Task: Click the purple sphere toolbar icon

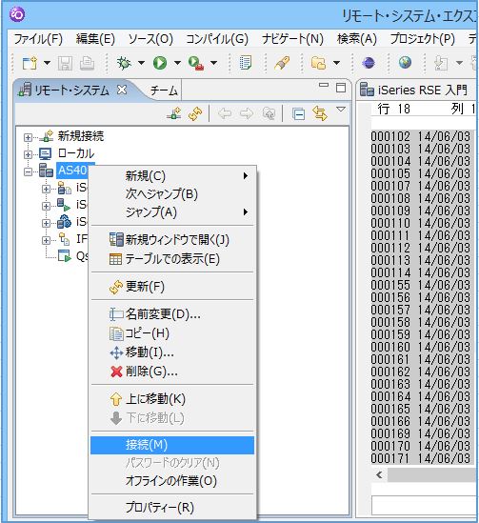Action: [x=369, y=63]
